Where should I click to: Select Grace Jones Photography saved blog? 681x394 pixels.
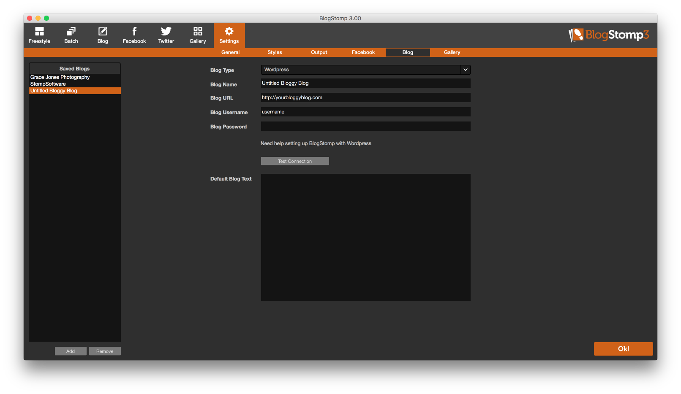click(75, 77)
